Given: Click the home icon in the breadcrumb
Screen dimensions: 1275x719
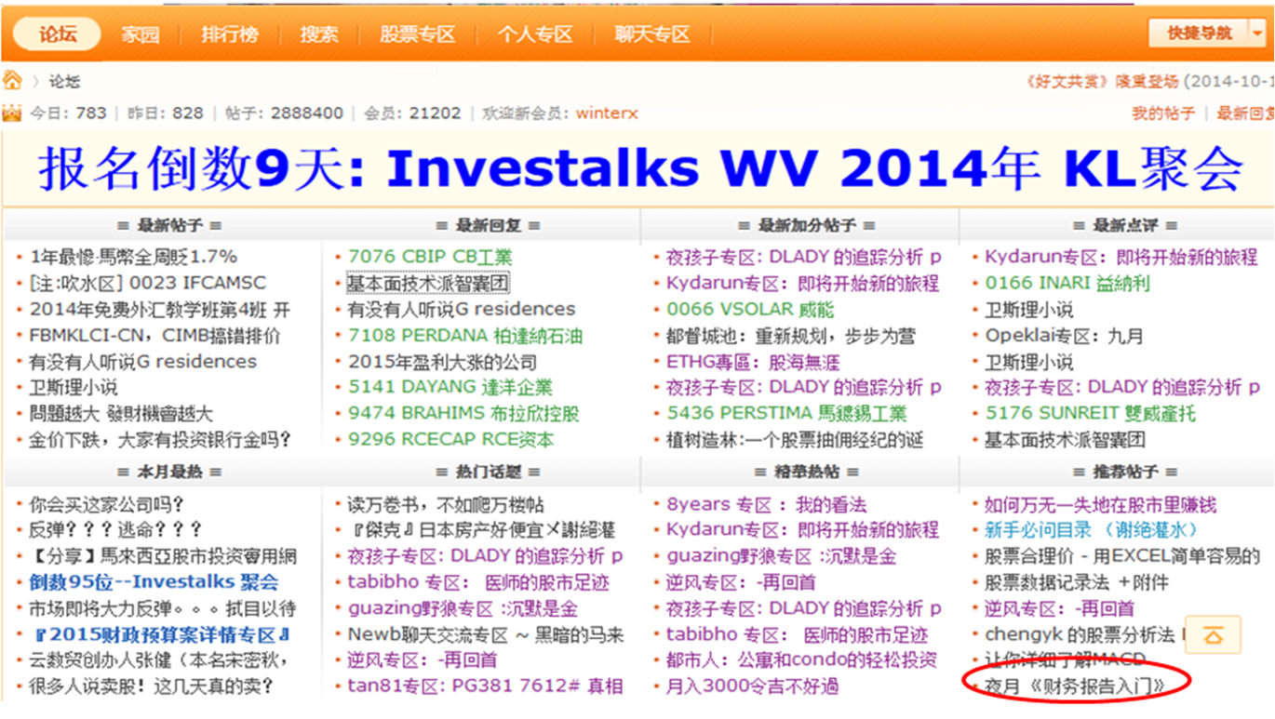Looking at the screenshot, I should coord(11,81).
